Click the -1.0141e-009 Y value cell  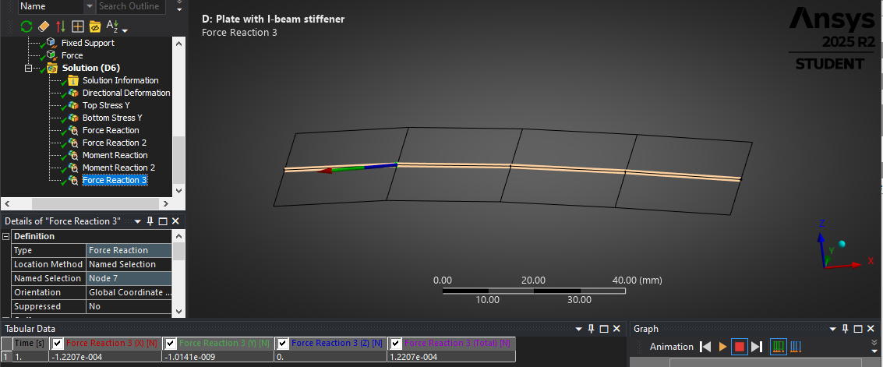point(218,357)
